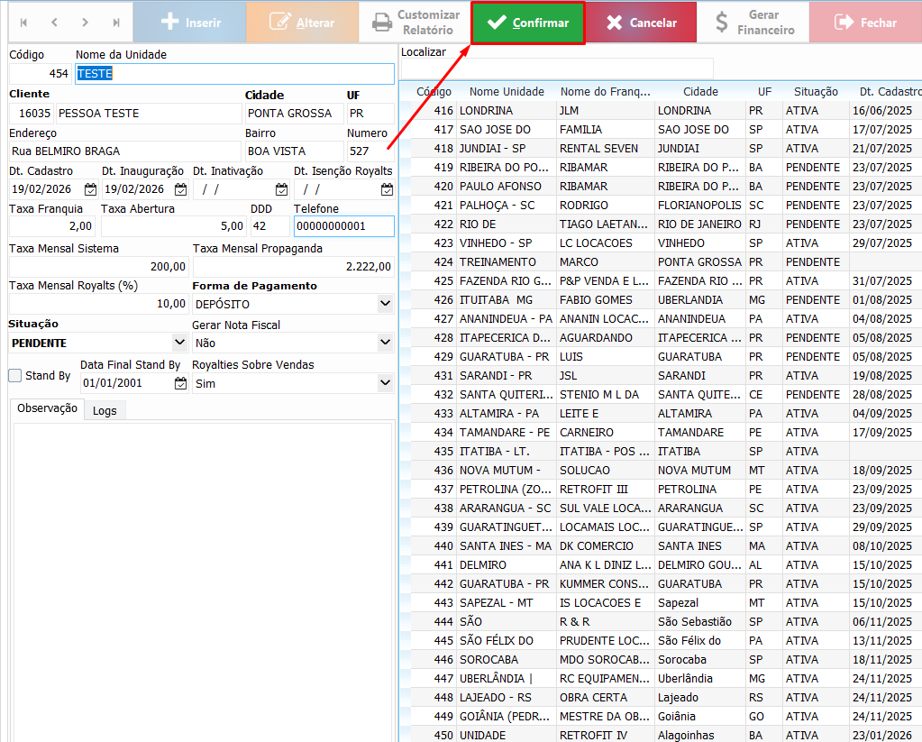This screenshot has height=742, width=922.
Task: Go to the previous record arrow
Action: coord(54,23)
